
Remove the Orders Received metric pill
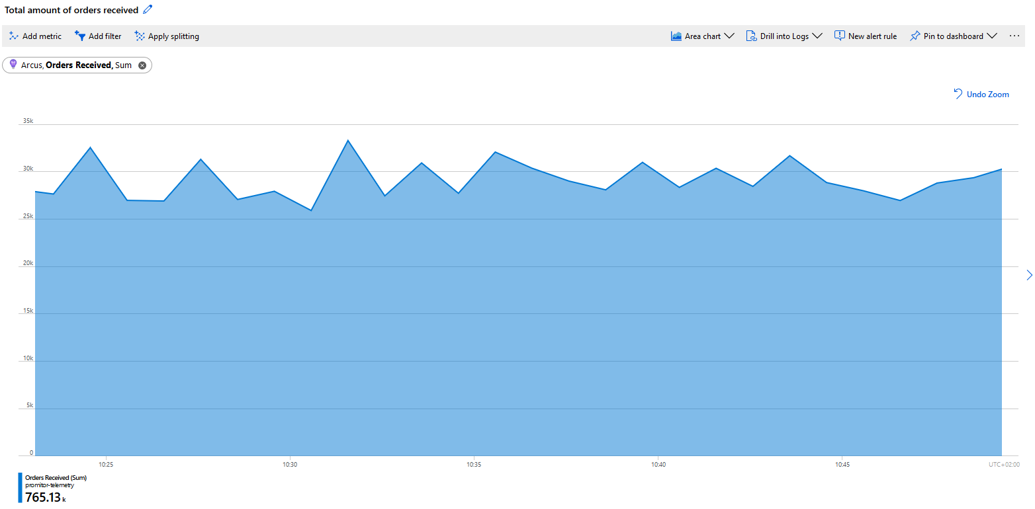click(142, 65)
